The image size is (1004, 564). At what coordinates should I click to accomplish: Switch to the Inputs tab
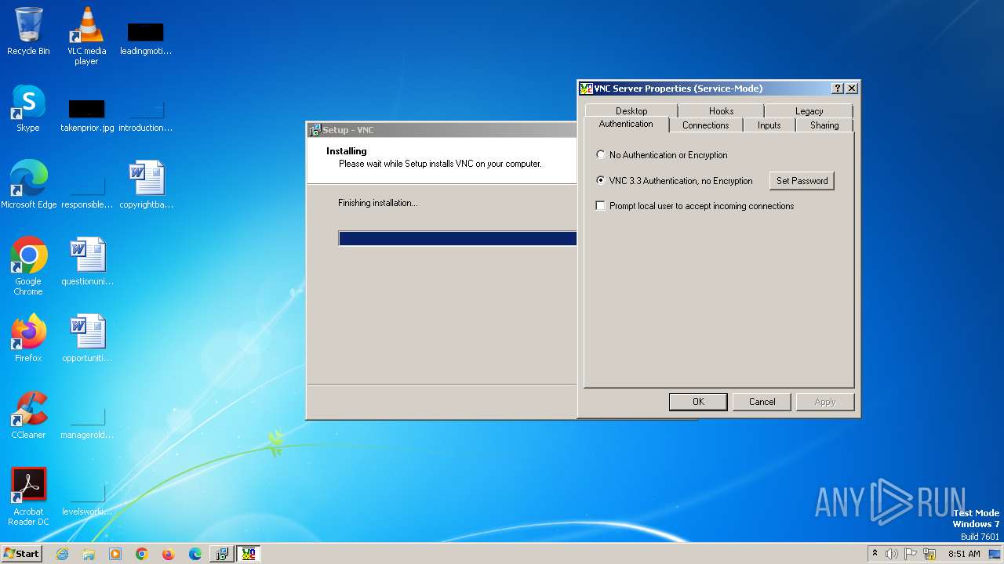click(x=769, y=125)
